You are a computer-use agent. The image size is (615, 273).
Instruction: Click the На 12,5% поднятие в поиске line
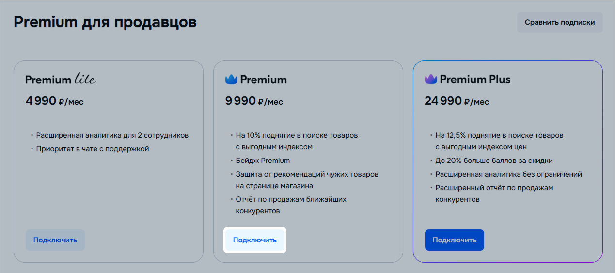click(499, 141)
